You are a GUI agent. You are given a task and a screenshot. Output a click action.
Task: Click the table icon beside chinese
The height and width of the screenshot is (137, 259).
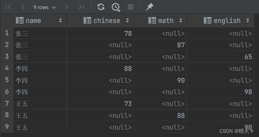pyautogui.click(x=87, y=21)
